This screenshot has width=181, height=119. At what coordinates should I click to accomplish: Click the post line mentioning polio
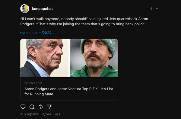click(x=82, y=24)
